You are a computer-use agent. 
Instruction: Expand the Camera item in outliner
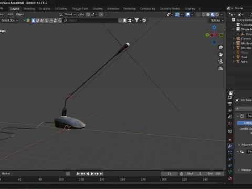234,38
